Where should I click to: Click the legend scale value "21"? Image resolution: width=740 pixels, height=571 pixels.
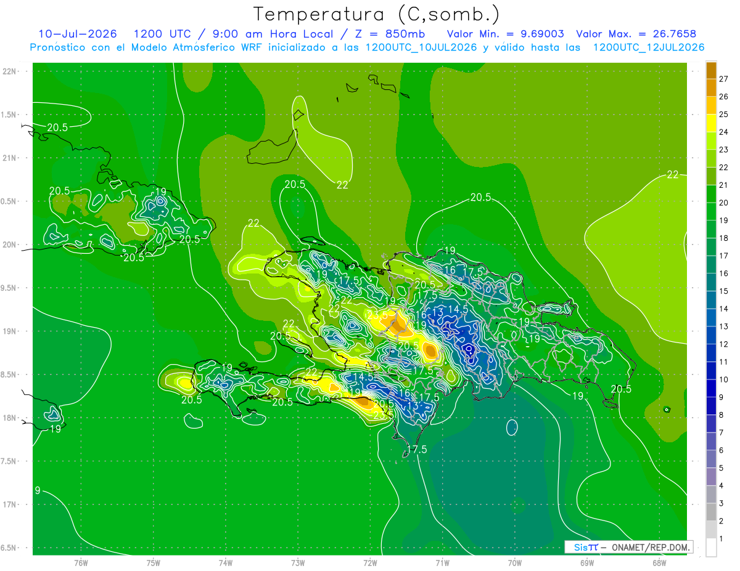[x=724, y=185]
